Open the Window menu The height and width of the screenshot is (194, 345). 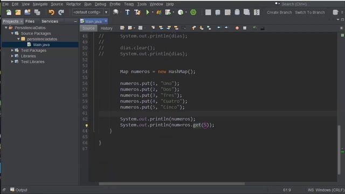[x=156, y=4]
